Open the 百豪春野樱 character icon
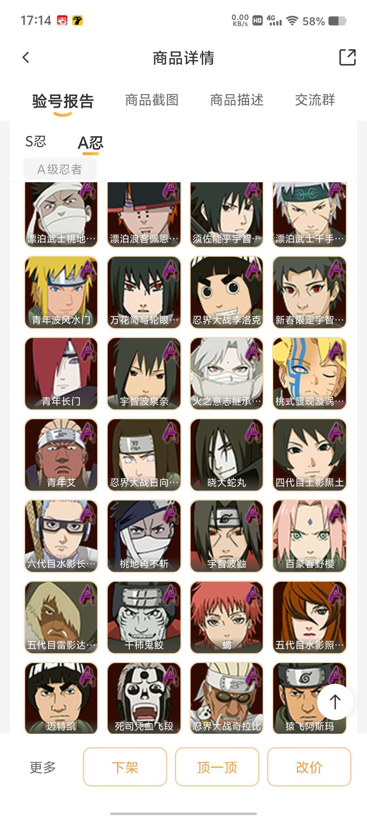This screenshot has height=816, width=367. tap(310, 536)
